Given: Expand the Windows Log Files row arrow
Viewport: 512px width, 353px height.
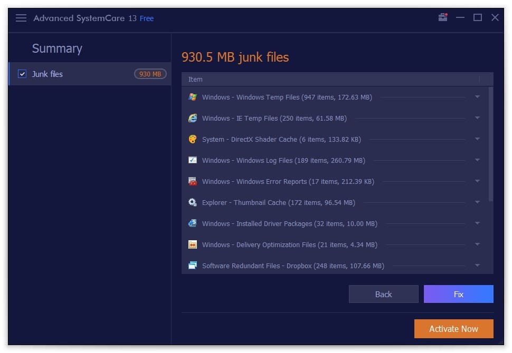Looking at the screenshot, I should click(x=477, y=160).
